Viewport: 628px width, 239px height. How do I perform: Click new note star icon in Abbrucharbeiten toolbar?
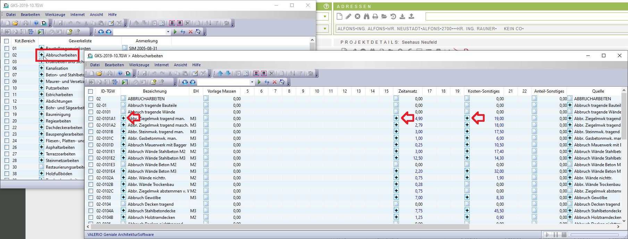pos(153,82)
